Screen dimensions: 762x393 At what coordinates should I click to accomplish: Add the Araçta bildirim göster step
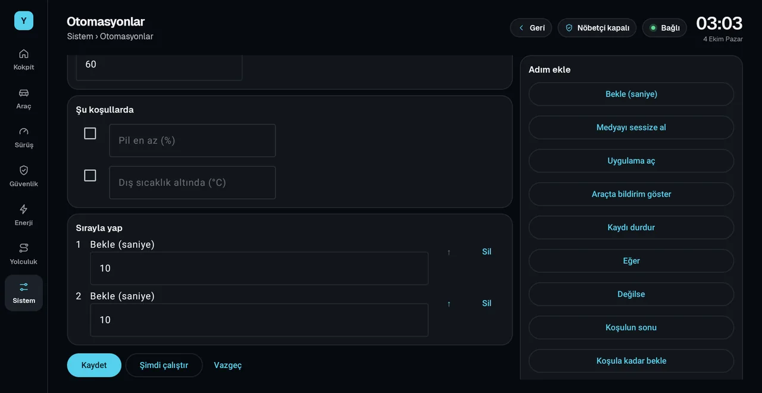[631, 194]
